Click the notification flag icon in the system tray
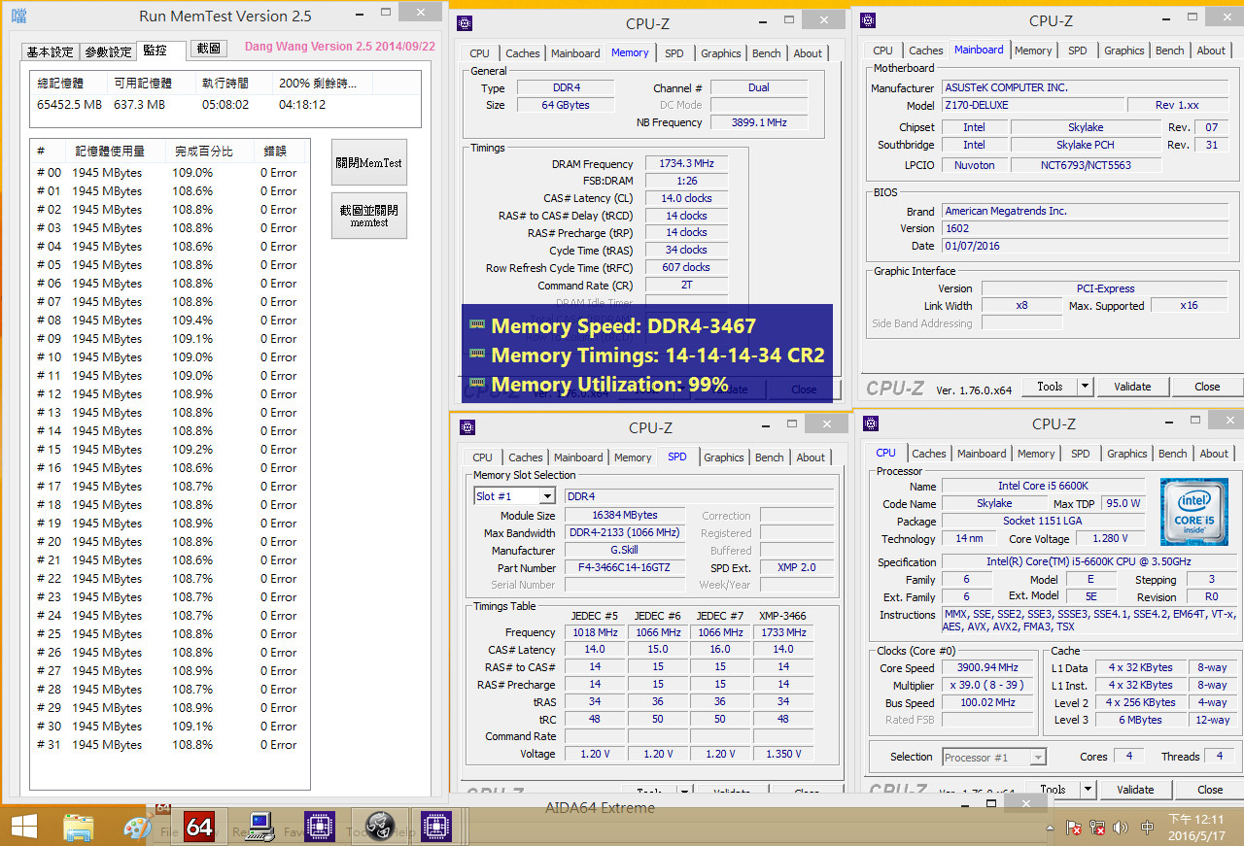The image size is (1244, 846). [x=1075, y=827]
